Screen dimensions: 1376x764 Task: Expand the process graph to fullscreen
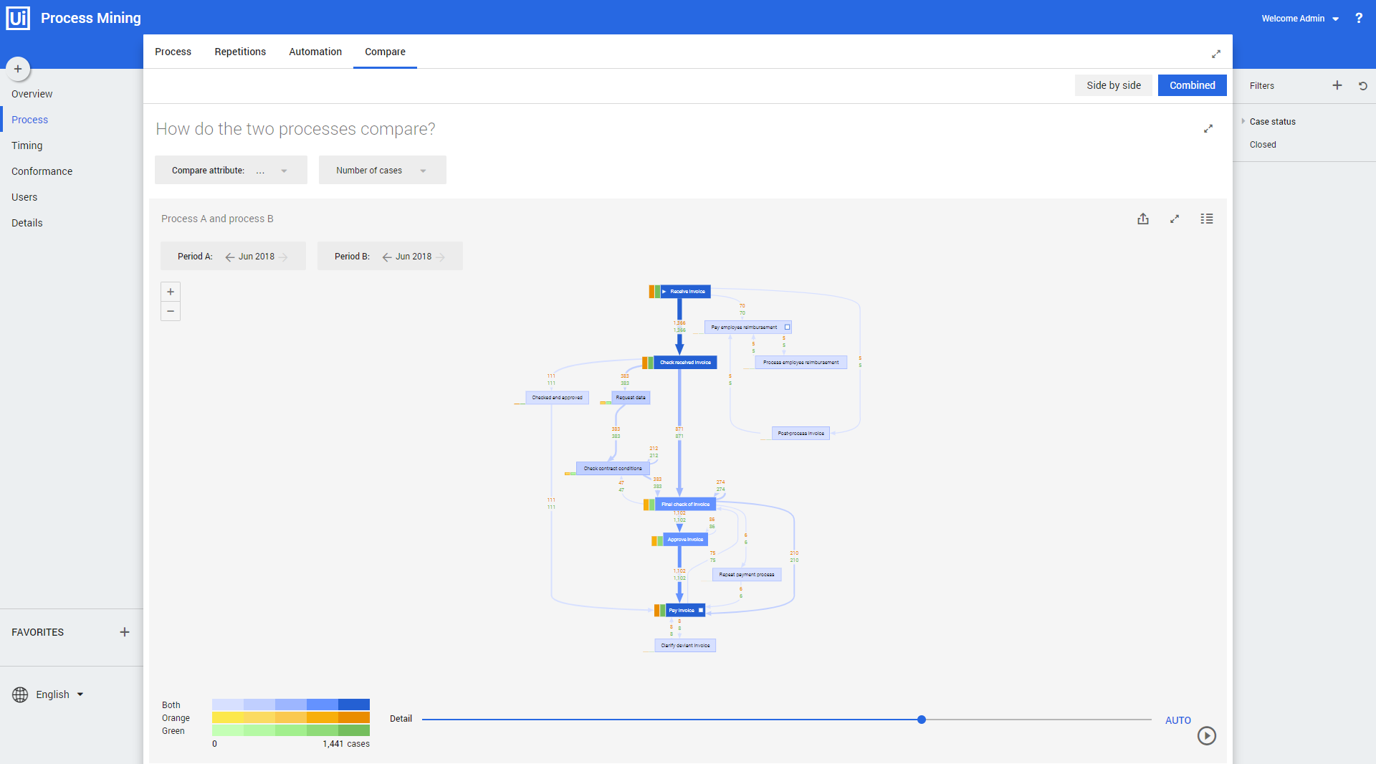tap(1175, 219)
